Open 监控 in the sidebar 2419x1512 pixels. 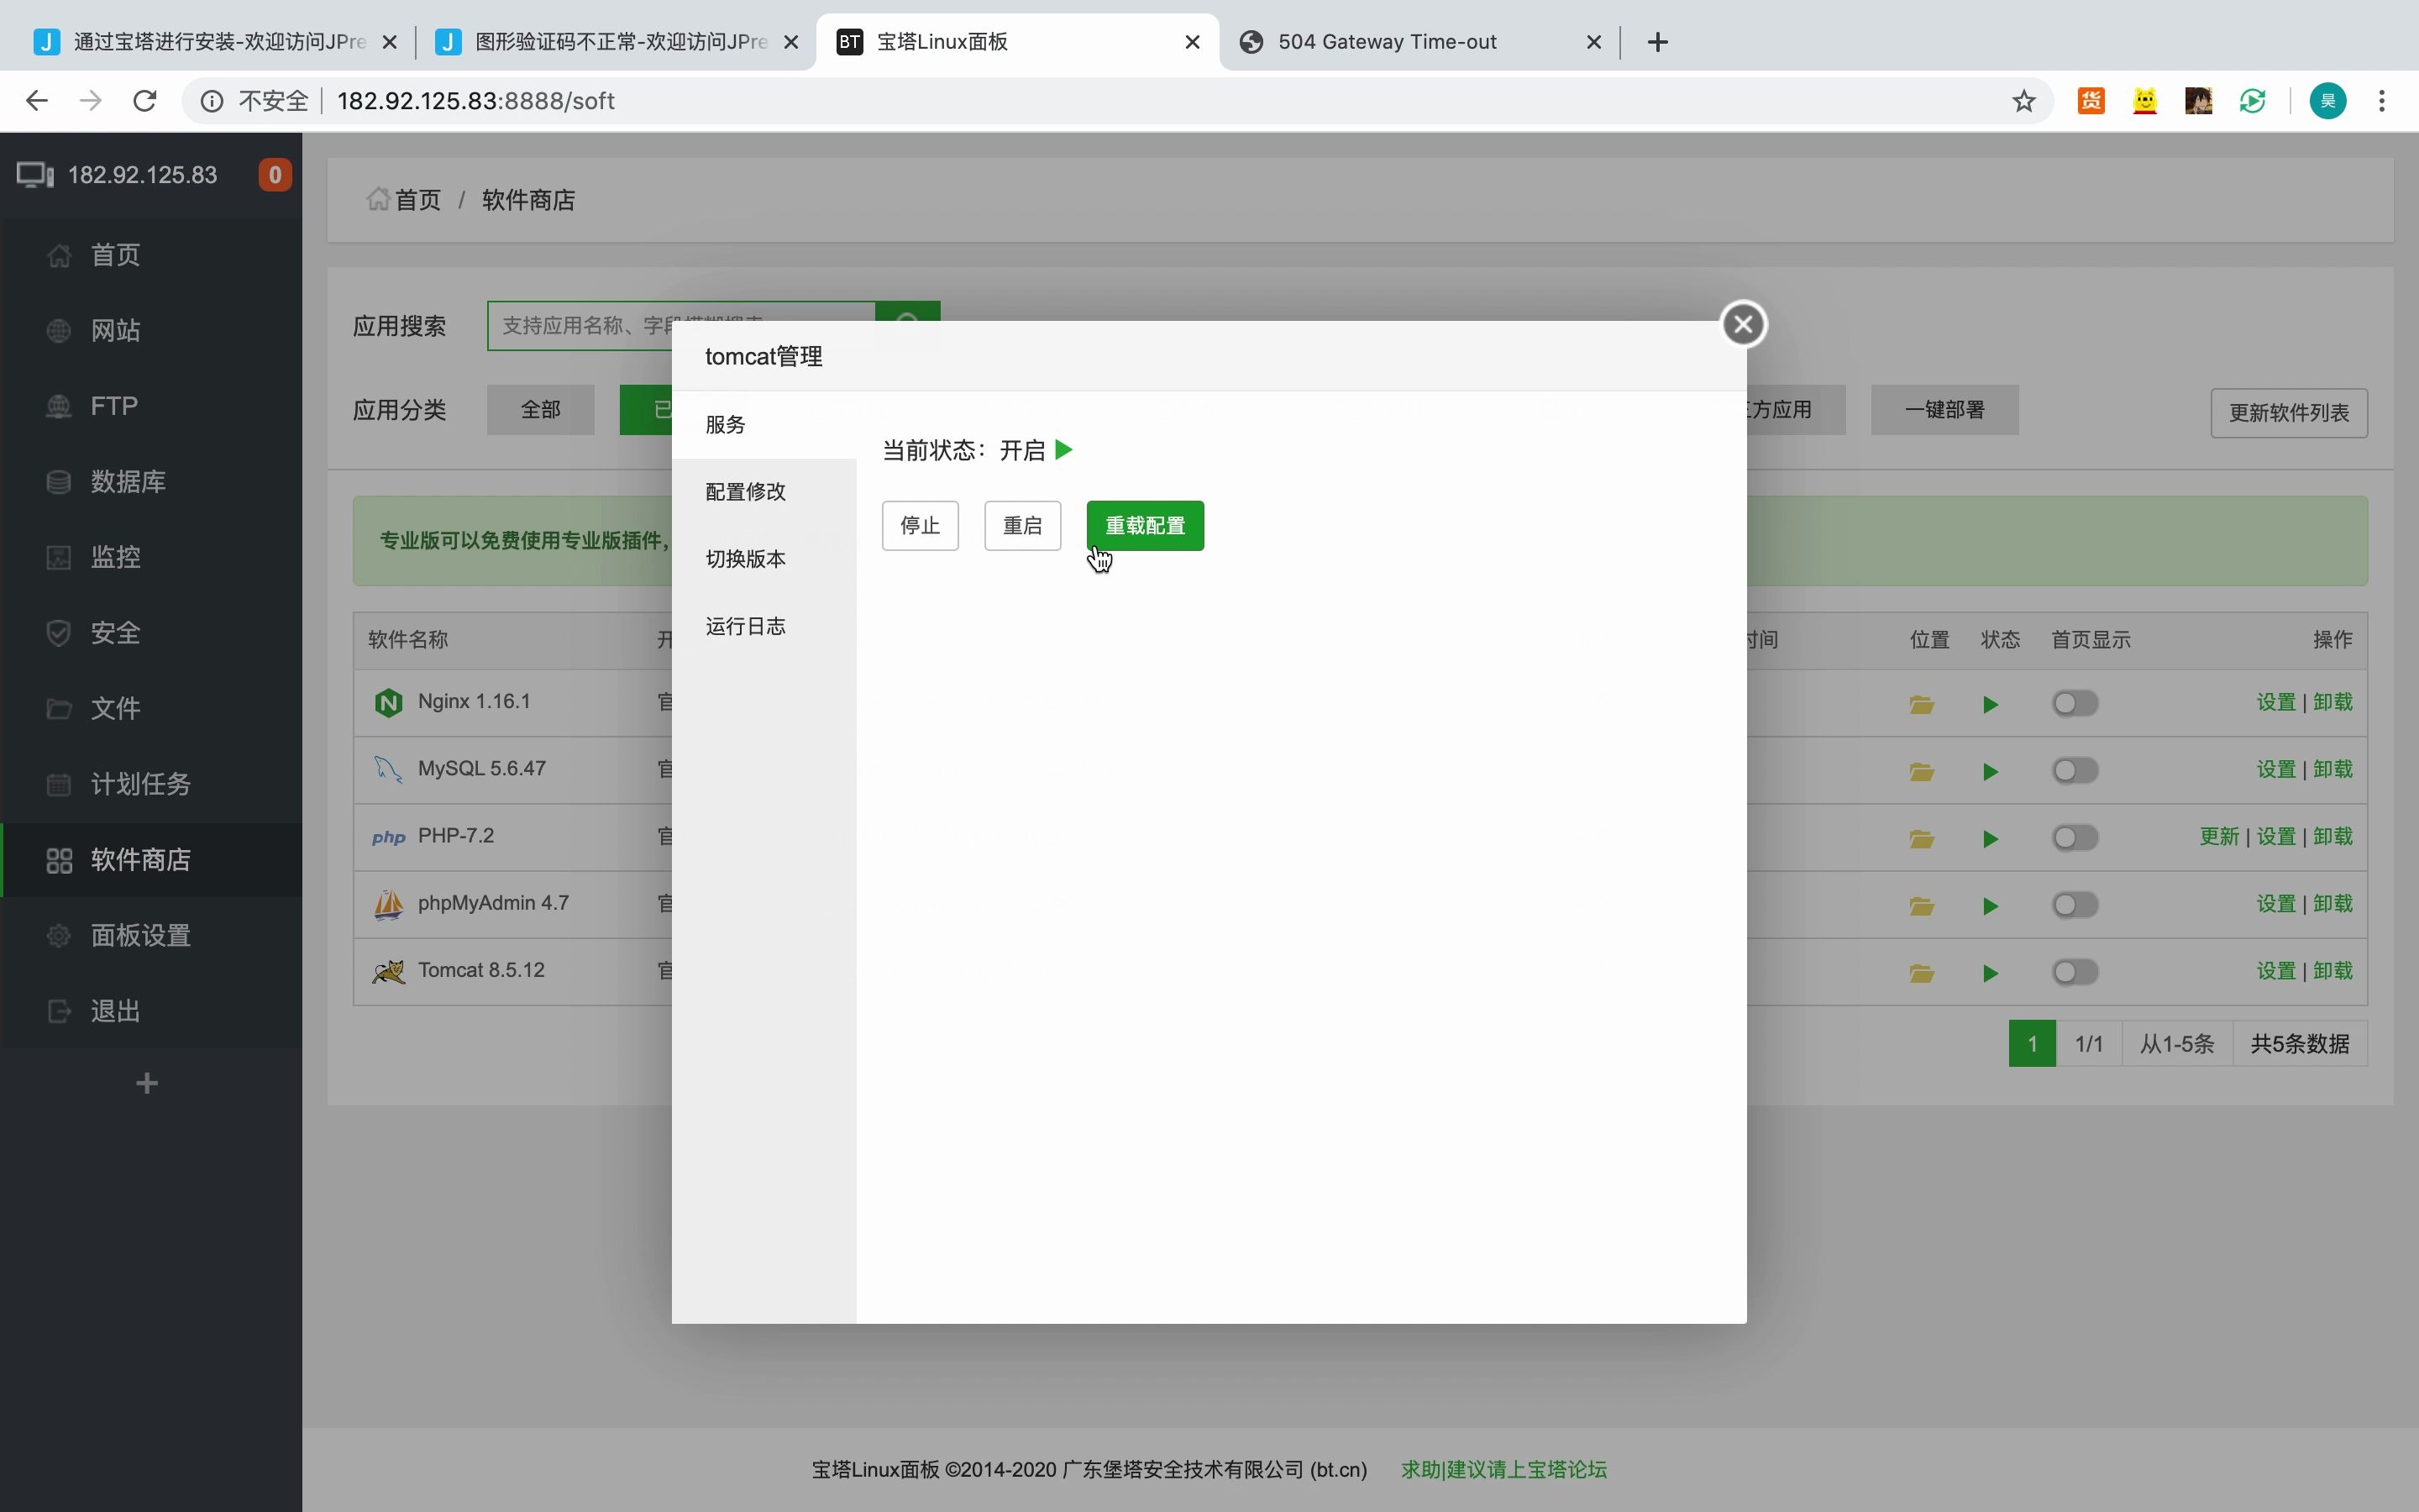[151, 557]
